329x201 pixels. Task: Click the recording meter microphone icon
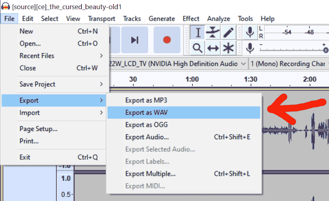tap(250, 32)
